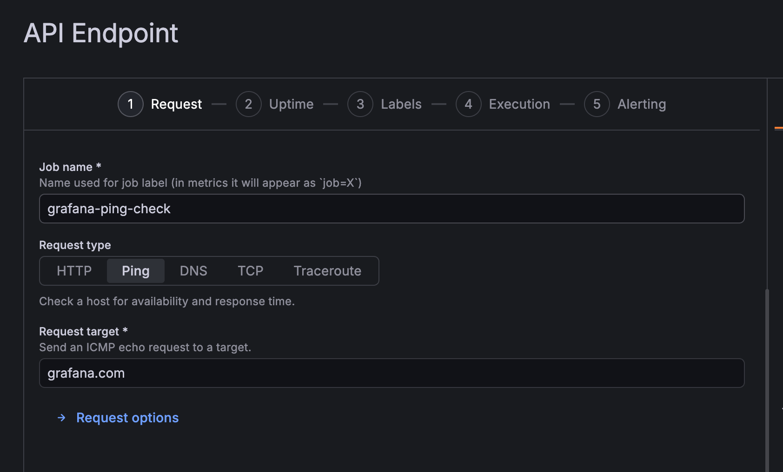Image resolution: width=783 pixels, height=472 pixels.
Task: Choose the TCP request type
Action: 250,271
